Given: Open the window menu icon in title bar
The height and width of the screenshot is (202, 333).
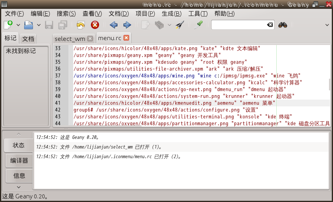Looking at the screenshot, I should [4, 4].
